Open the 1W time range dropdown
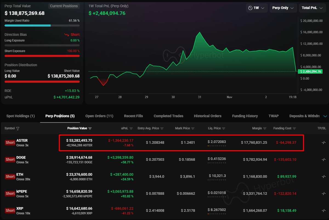Image resolution: width=329 pixels, height=220 pixels. pos(256,8)
